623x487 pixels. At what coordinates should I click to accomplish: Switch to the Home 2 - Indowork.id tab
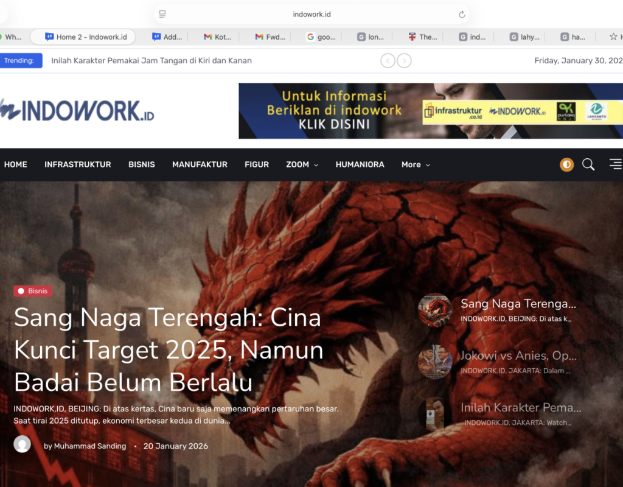83,37
